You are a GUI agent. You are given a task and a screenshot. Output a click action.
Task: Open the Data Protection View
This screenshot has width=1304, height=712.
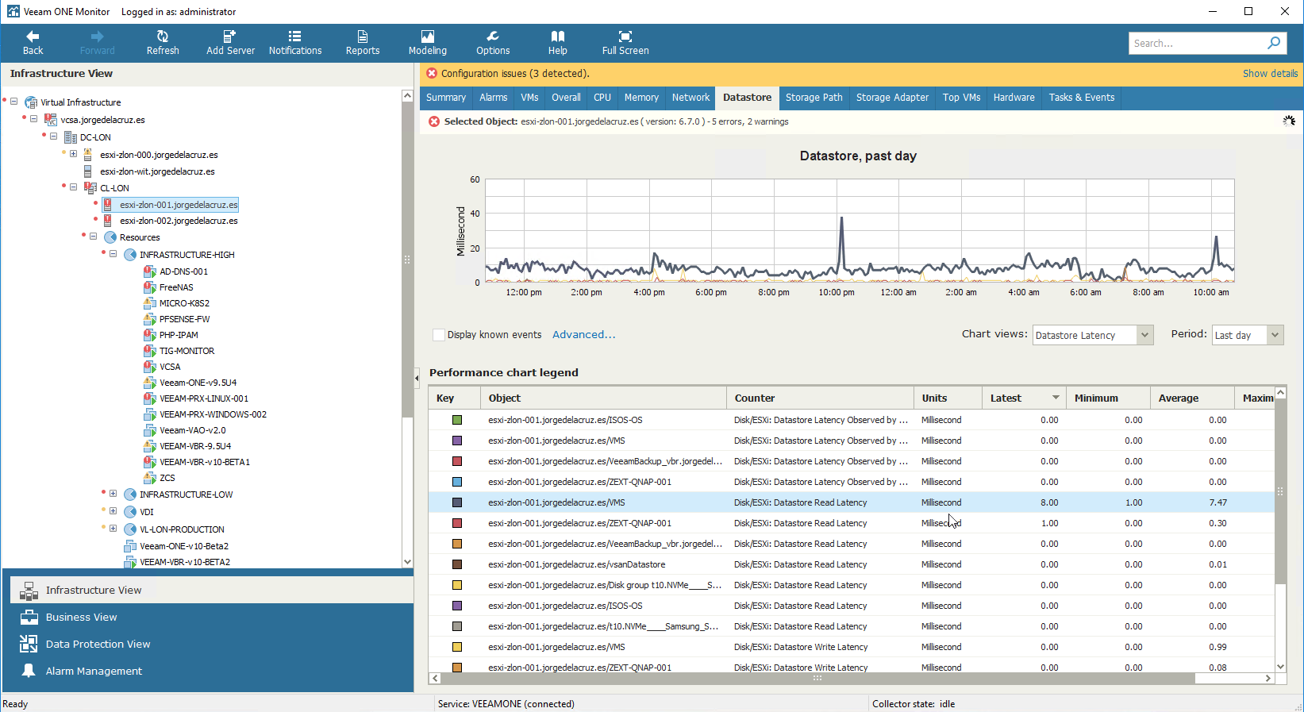[x=98, y=644]
